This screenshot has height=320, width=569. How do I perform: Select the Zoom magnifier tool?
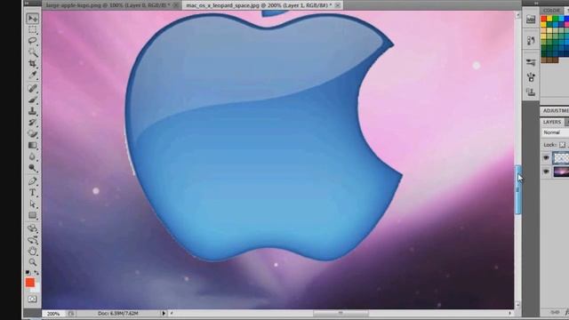(x=32, y=262)
